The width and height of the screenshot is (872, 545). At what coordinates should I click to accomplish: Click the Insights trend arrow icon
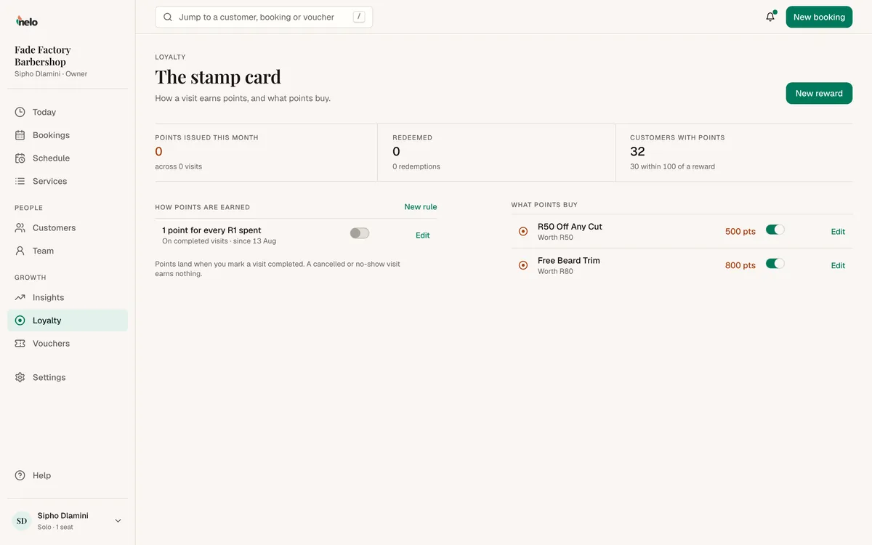[x=20, y=297]
